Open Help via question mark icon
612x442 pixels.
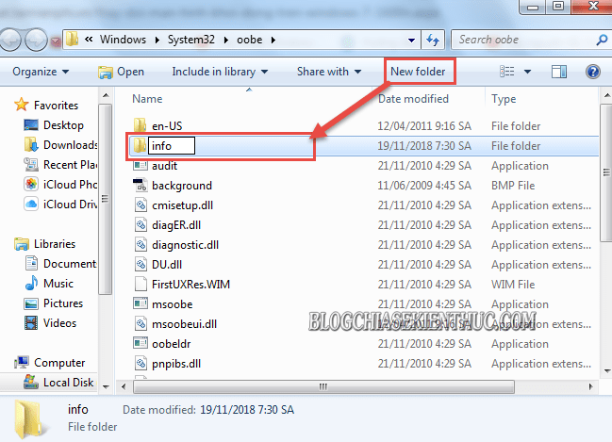pyautogui.click(x=592, y=72)
